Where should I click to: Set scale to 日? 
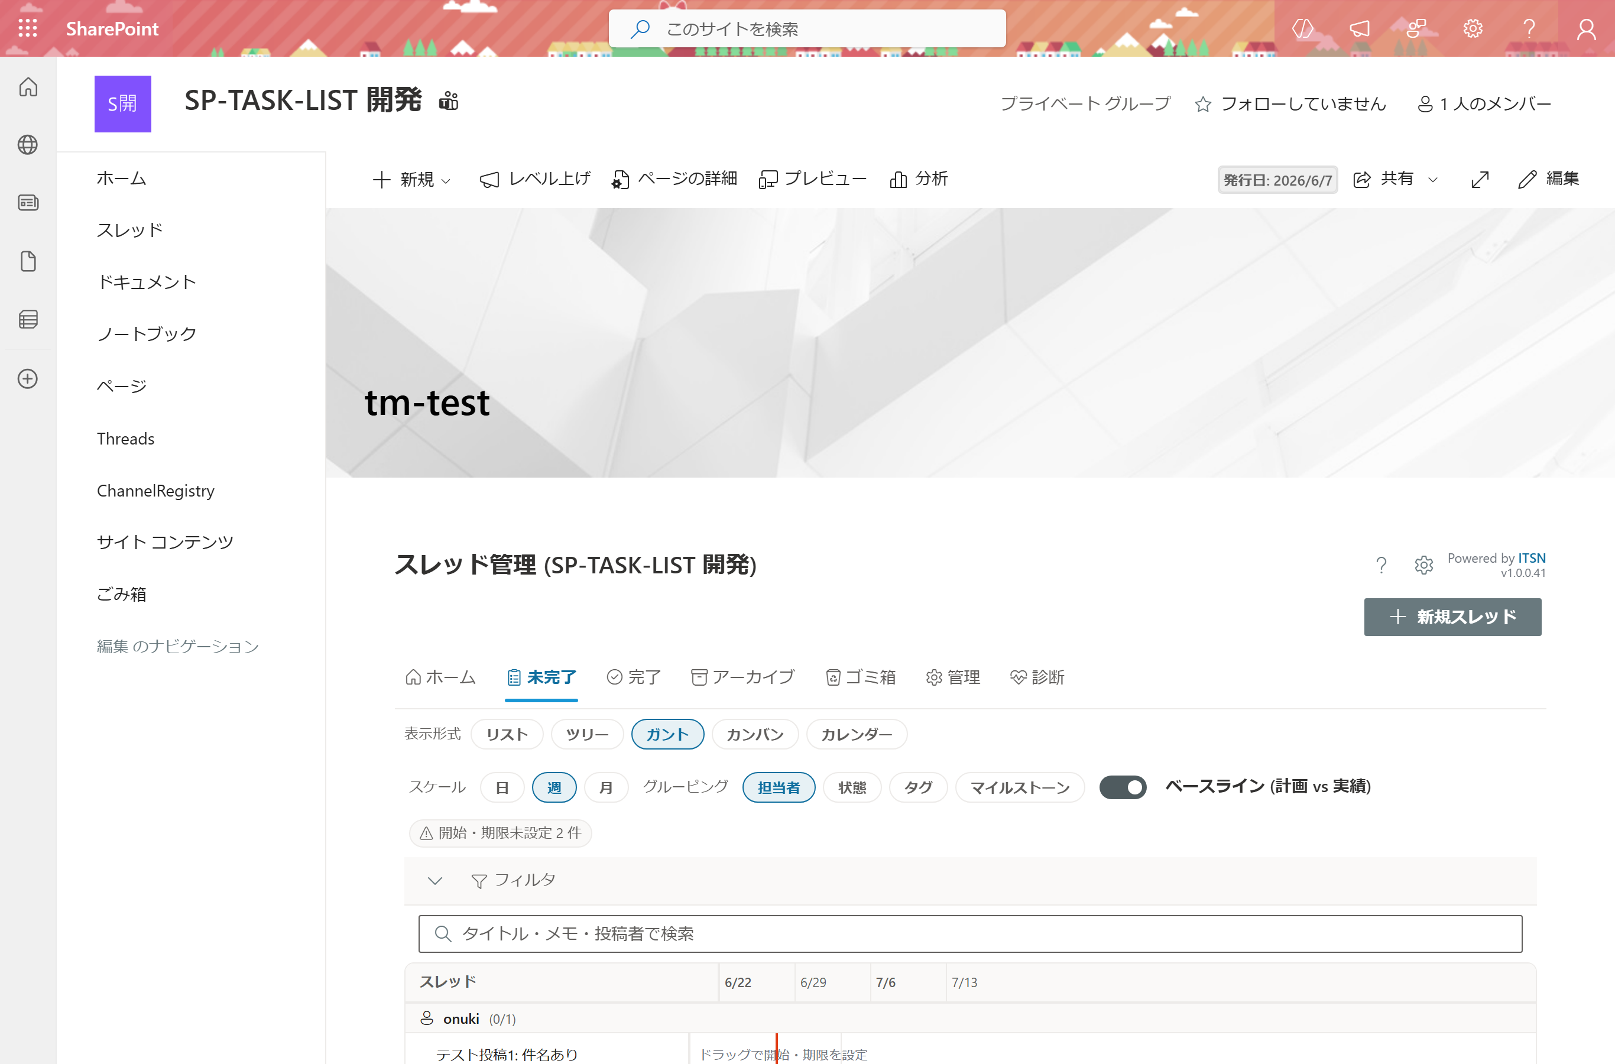pos(502,787)
